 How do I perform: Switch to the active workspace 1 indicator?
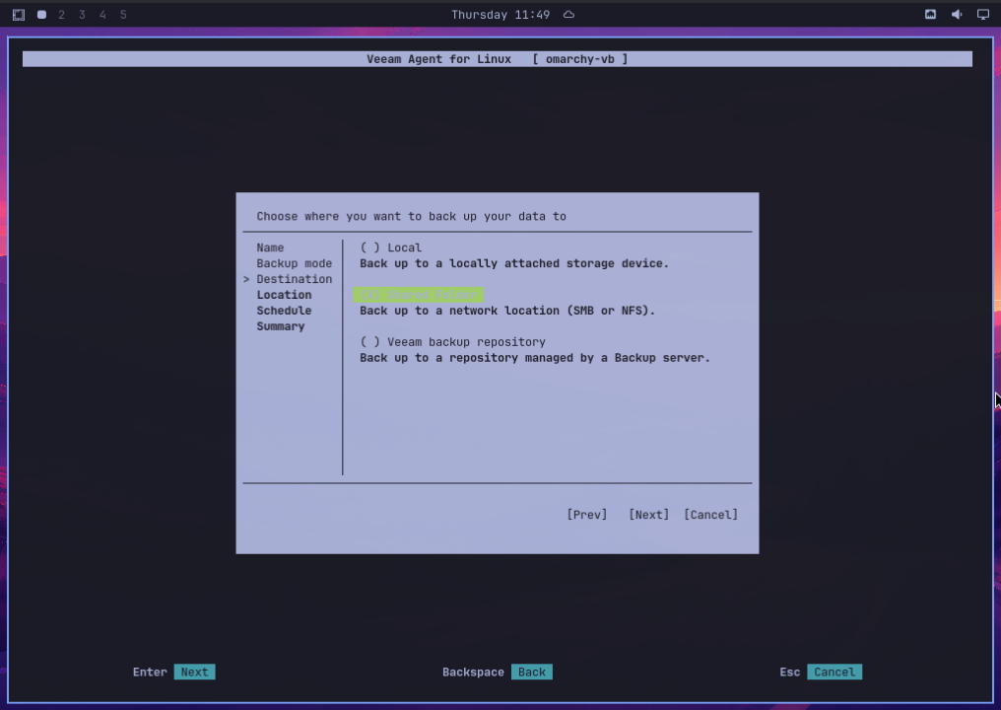point(41,15)
